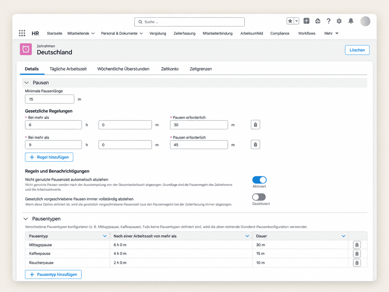Click minutes field in second rule row

coord(125,145)
